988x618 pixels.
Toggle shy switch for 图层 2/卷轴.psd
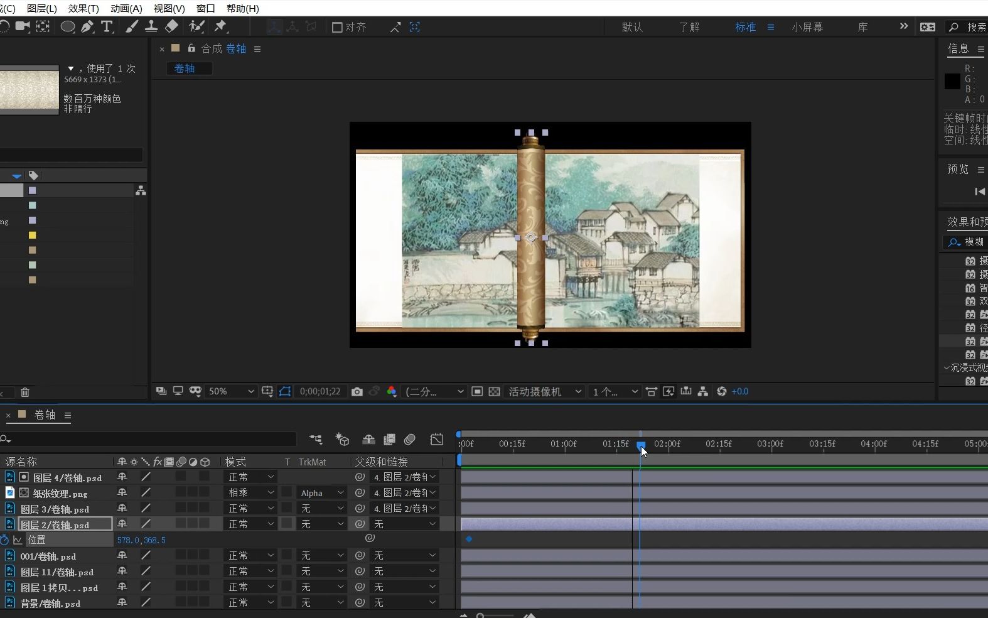(122, 524)
